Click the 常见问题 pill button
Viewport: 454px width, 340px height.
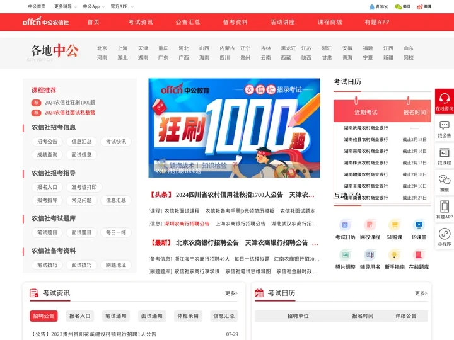click(x=81, y=200)
